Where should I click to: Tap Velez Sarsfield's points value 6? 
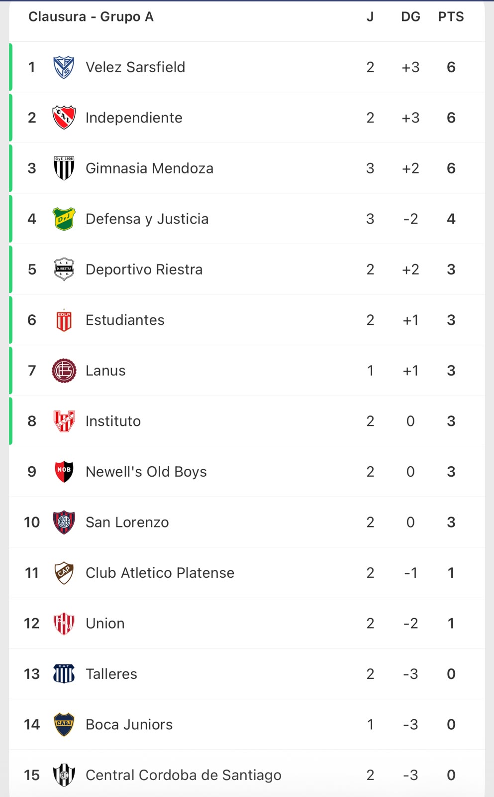coord(451,67)
